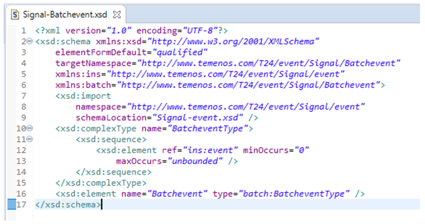
Task: Click the blue marker beside line 17
Action: point(12,204)
